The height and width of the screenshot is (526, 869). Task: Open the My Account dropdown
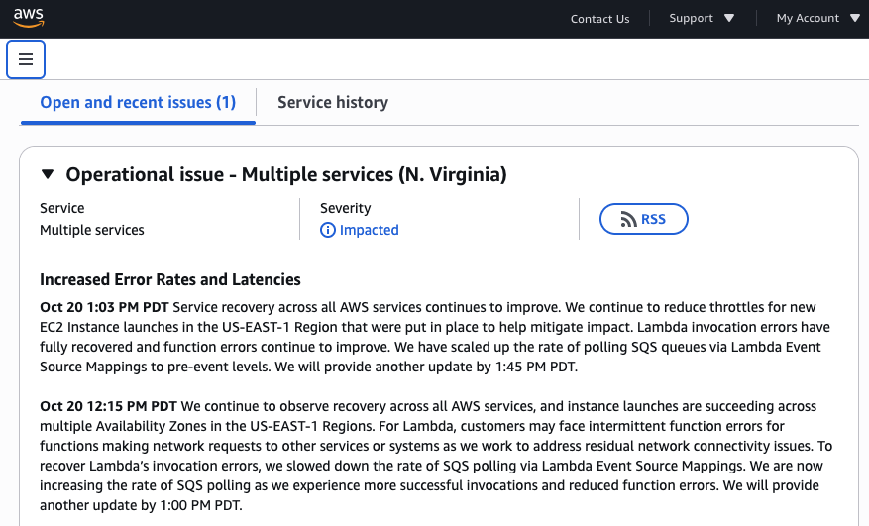[x=818, y=18]
